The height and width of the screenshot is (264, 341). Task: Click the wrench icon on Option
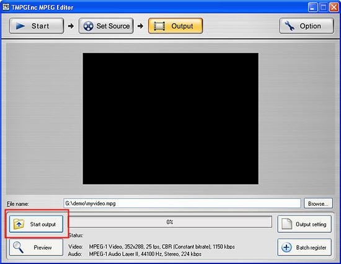290,26
